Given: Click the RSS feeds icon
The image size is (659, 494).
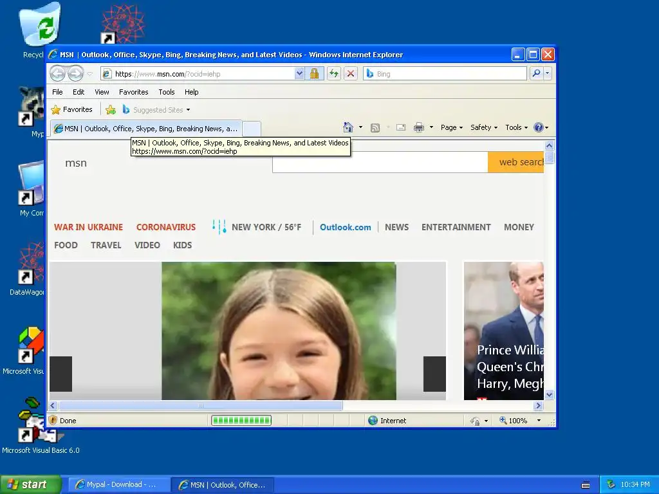Looking at the screenshot, I should [x=375, y=128].
